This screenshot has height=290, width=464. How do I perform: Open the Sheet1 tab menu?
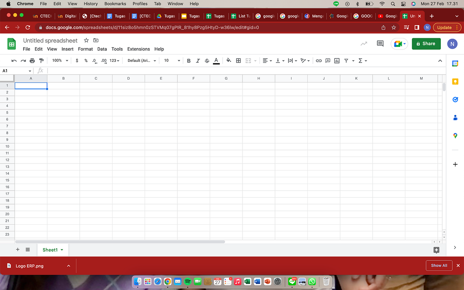pyautogui.click(x=61, y=249)
